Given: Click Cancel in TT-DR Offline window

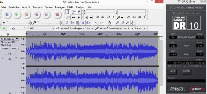Looking at the screenshot, I should [186, 71].
